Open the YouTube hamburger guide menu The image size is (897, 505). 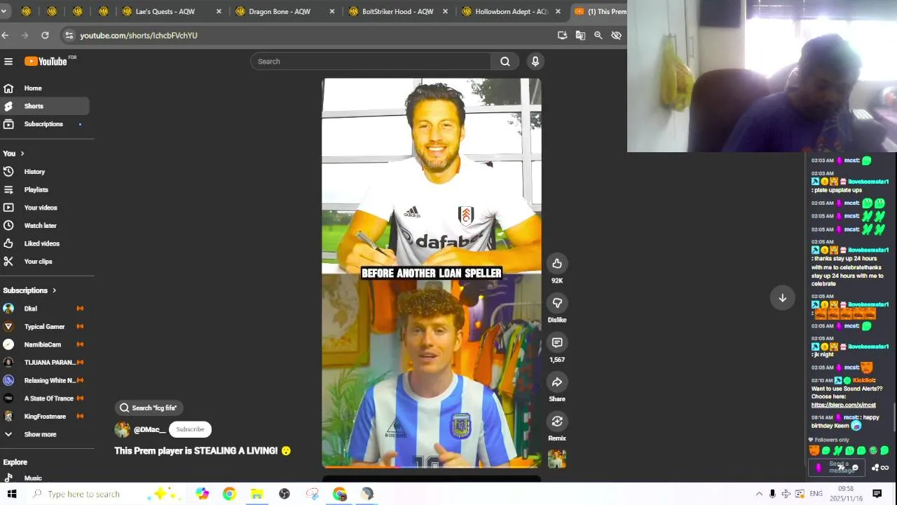[x=8, y=61]
